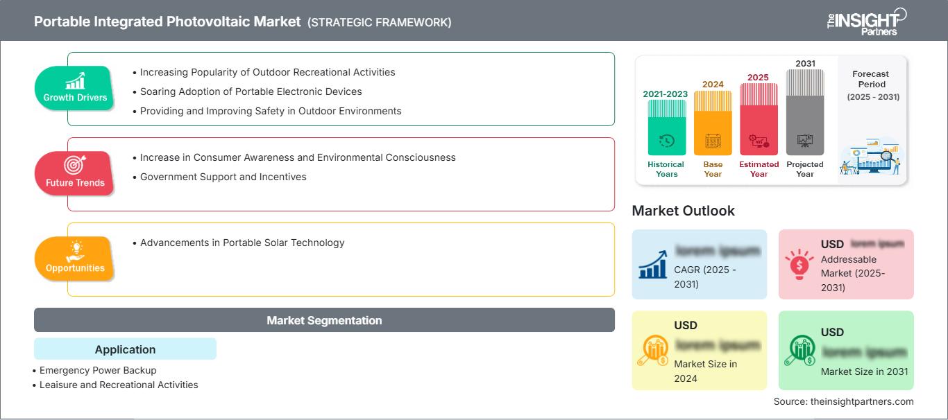The height and width of the screenshot is (420, 948).
Task: Click the 'Forecast Period (2025 - 2031)' text
Action: 872,85
